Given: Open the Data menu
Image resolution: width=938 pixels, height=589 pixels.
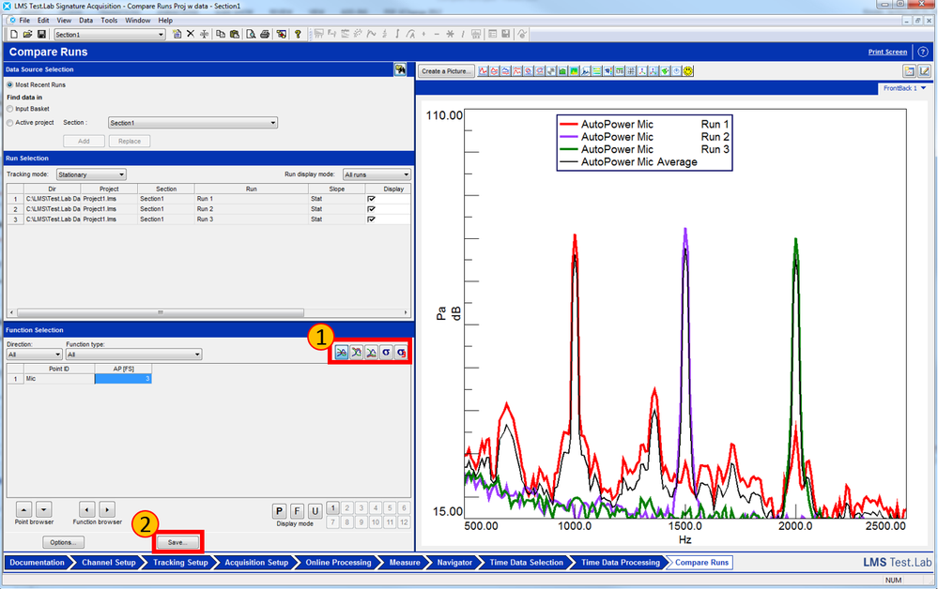Looking at the screenshot, I should (85, 21).
